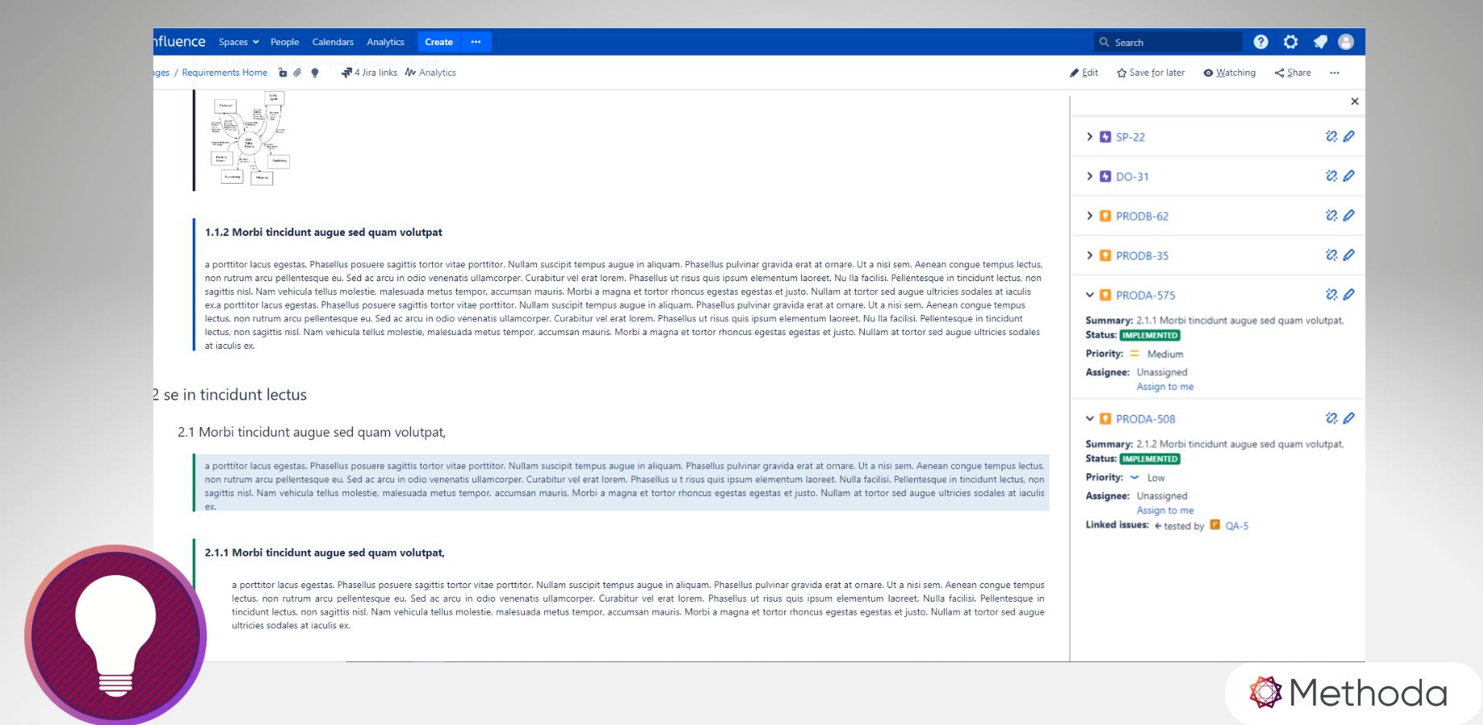
Task: Click the edit pencil for SP-22
Action: click(x=1349, y=136)
